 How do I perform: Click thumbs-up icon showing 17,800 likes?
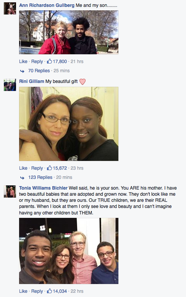tap(49, 61)
